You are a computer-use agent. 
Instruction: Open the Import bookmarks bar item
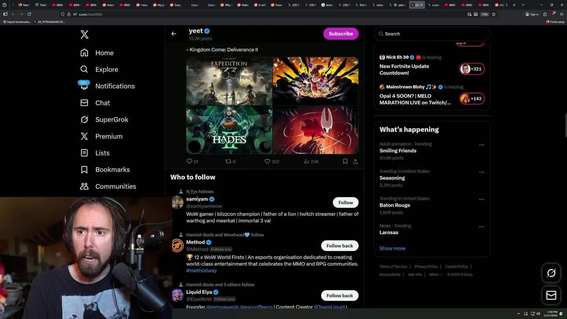click(17, 22)
